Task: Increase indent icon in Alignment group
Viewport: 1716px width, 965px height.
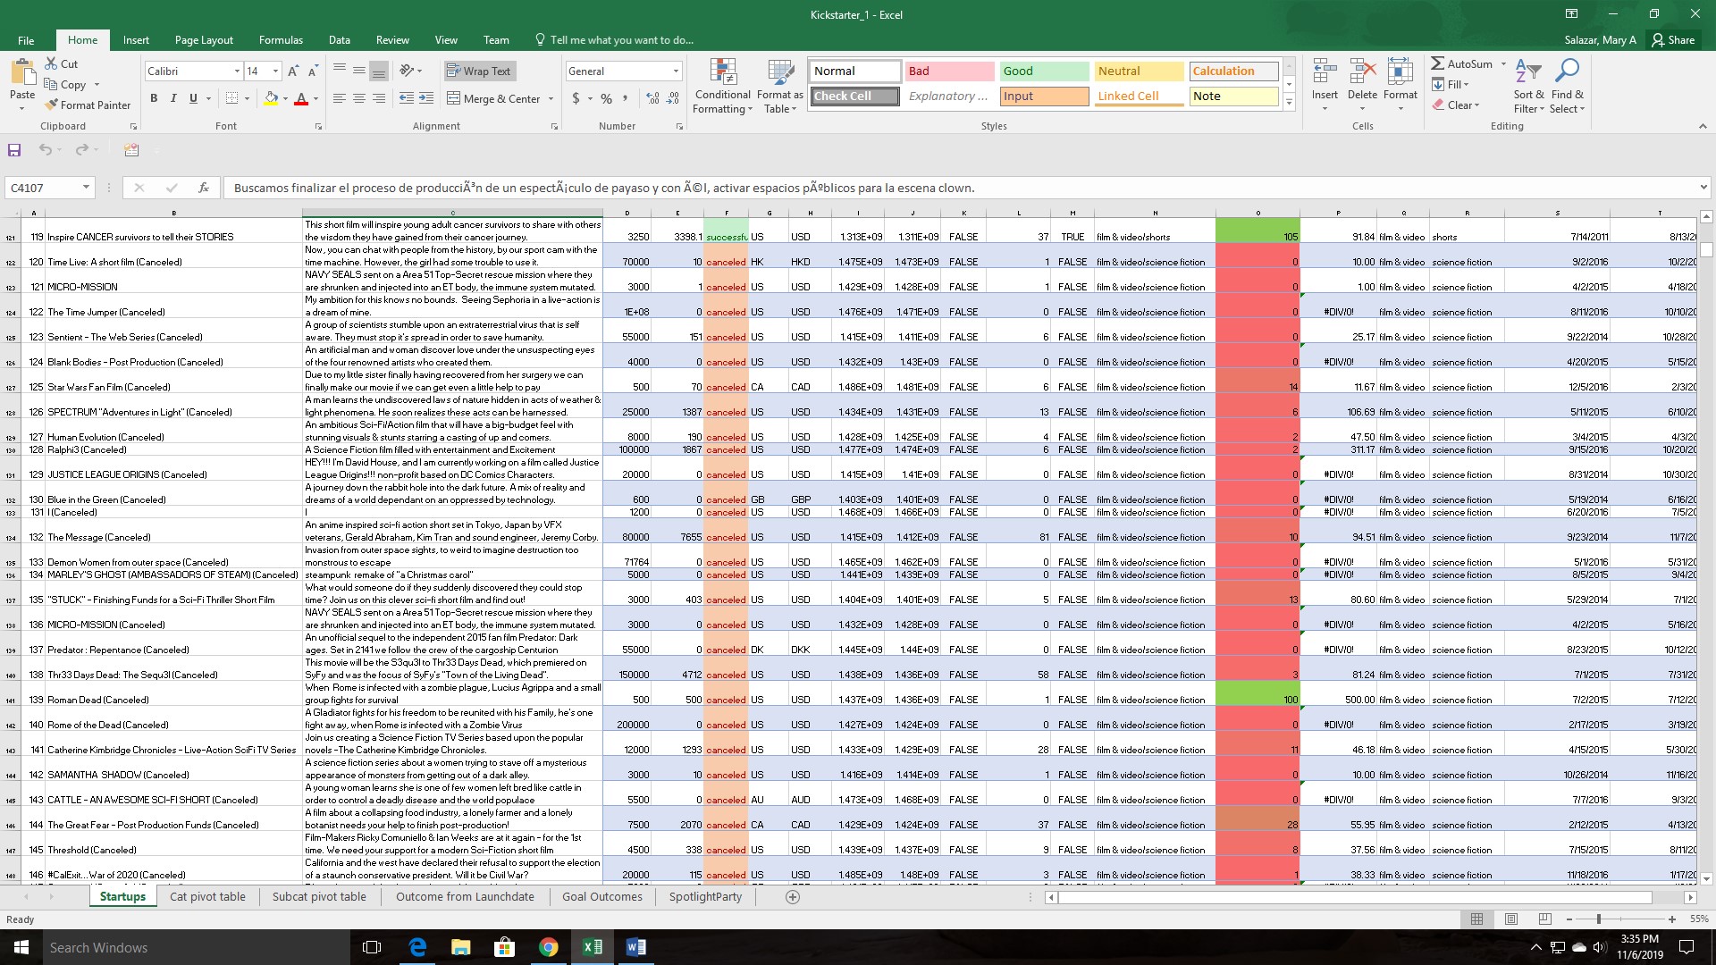Action: (426, 98)
